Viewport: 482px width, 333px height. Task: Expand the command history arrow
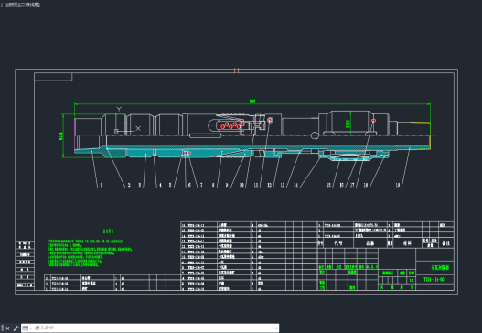[276, 328]
